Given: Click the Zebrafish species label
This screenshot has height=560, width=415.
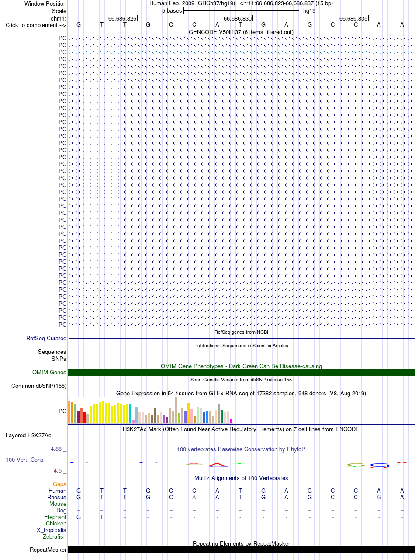Looking at the screenshot, I should (55, 536).
